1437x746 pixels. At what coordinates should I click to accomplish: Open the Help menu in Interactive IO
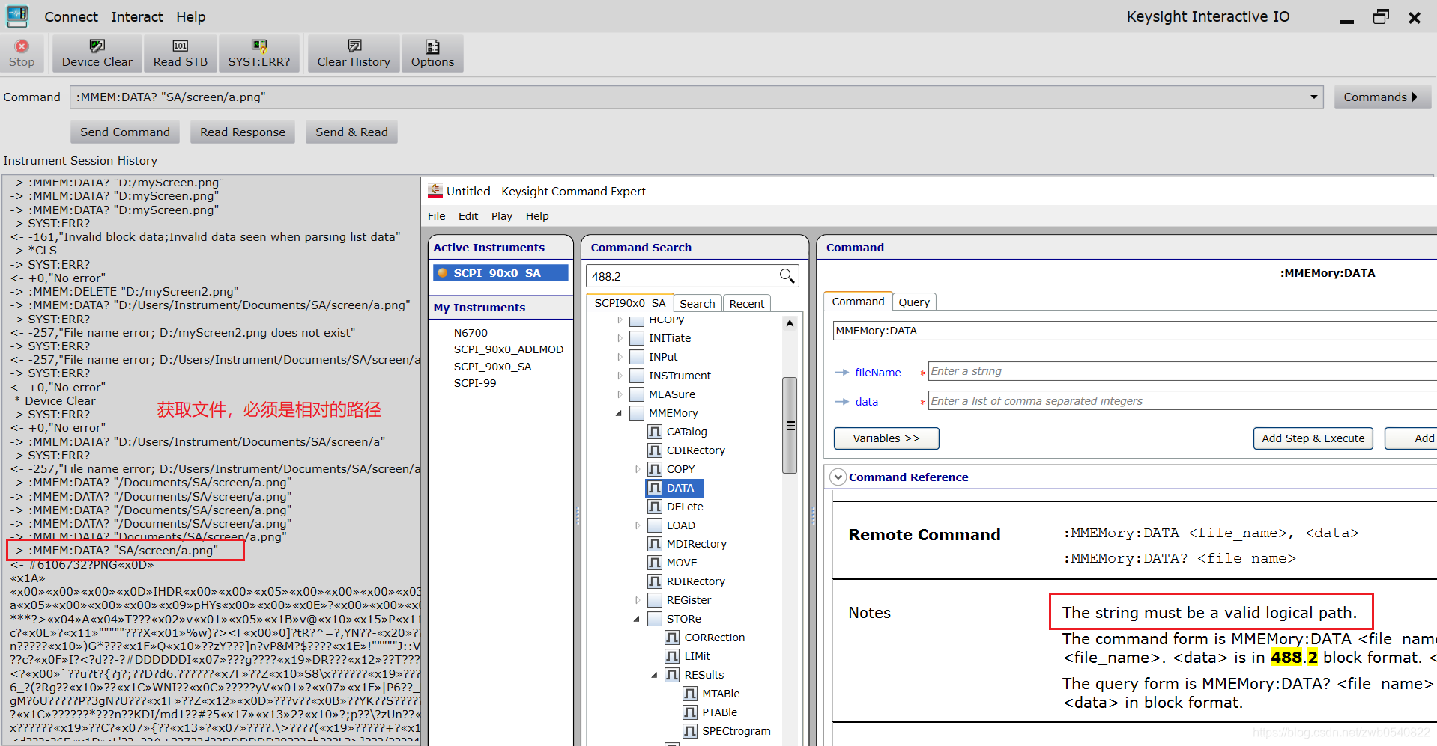(x=191, y=16)
